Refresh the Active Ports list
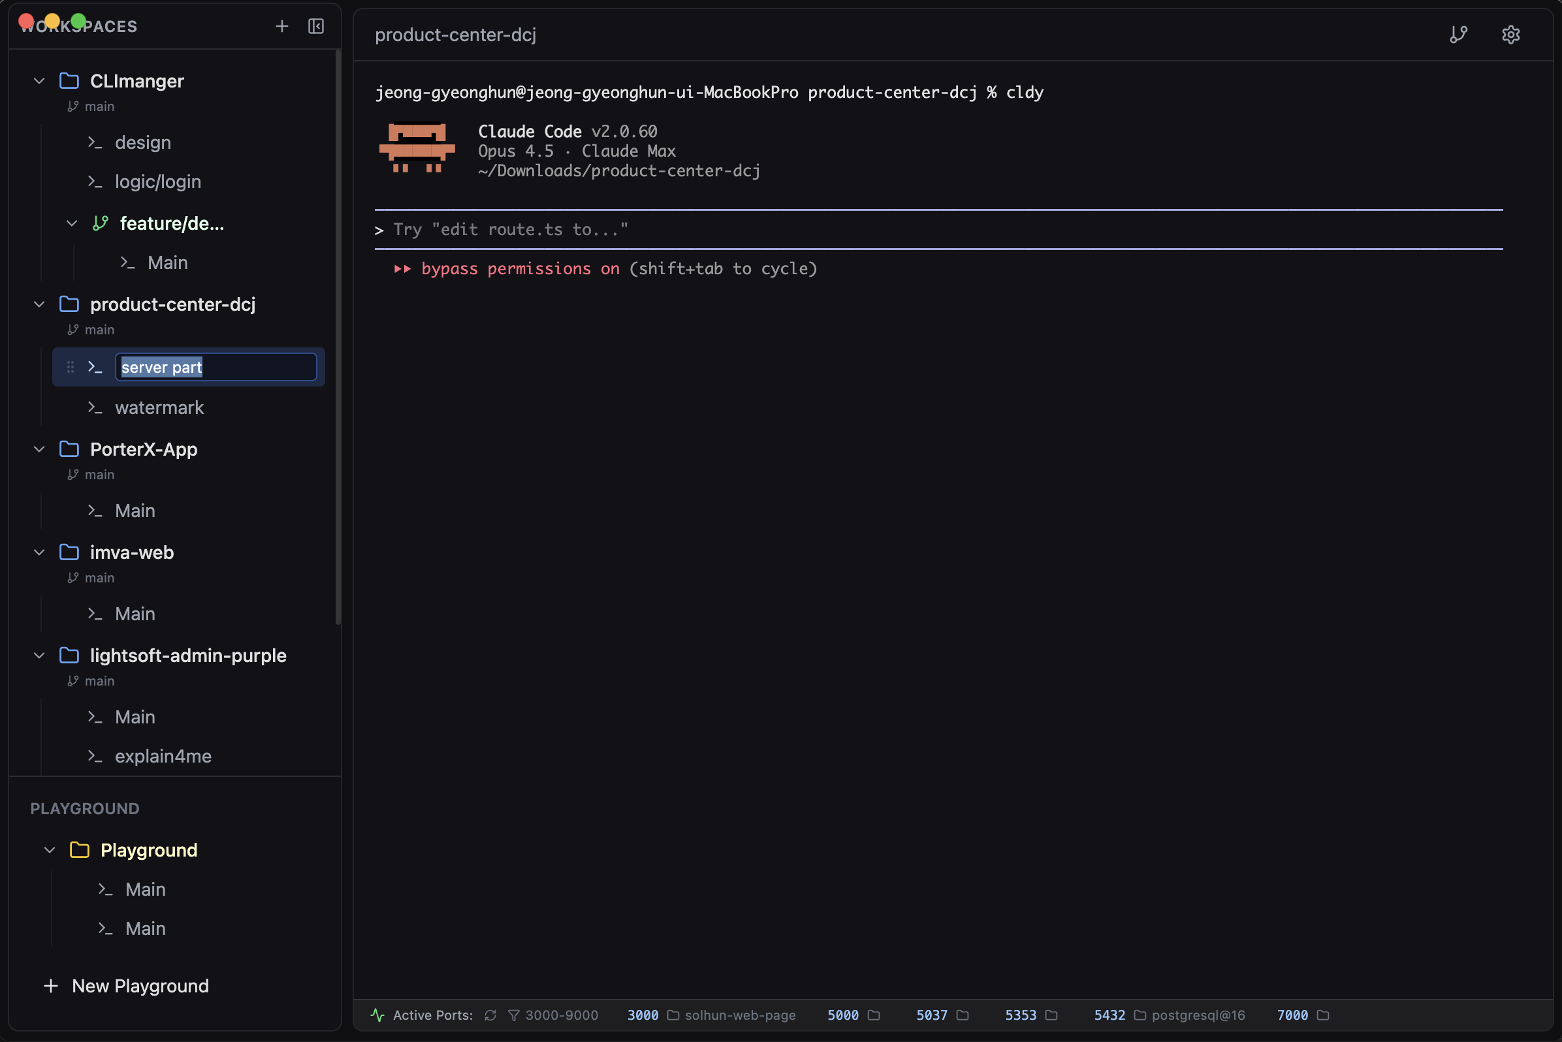This screenshot has height=1042, width=1562. (x=490, y=1015)
